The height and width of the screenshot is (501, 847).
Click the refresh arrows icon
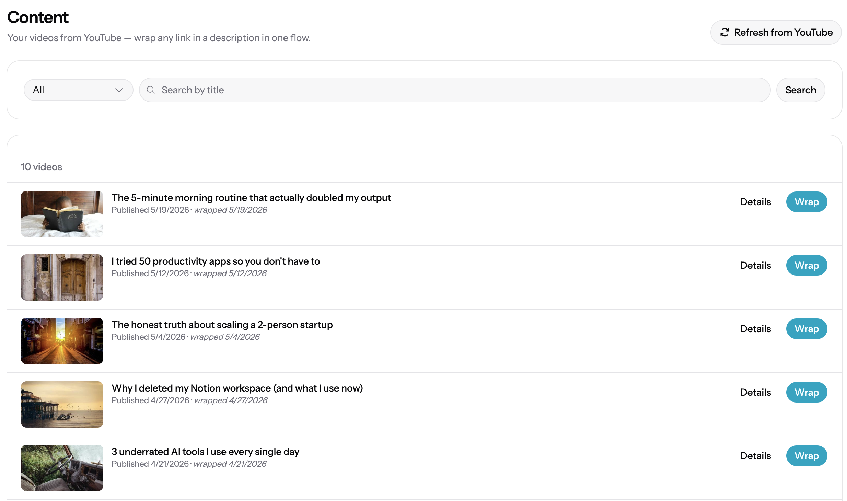[724, 32]
